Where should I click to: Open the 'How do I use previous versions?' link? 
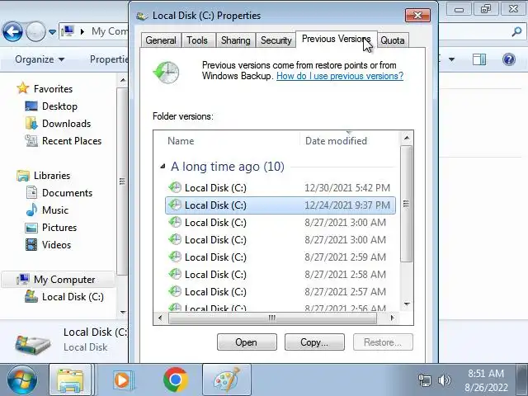[340, 76]
